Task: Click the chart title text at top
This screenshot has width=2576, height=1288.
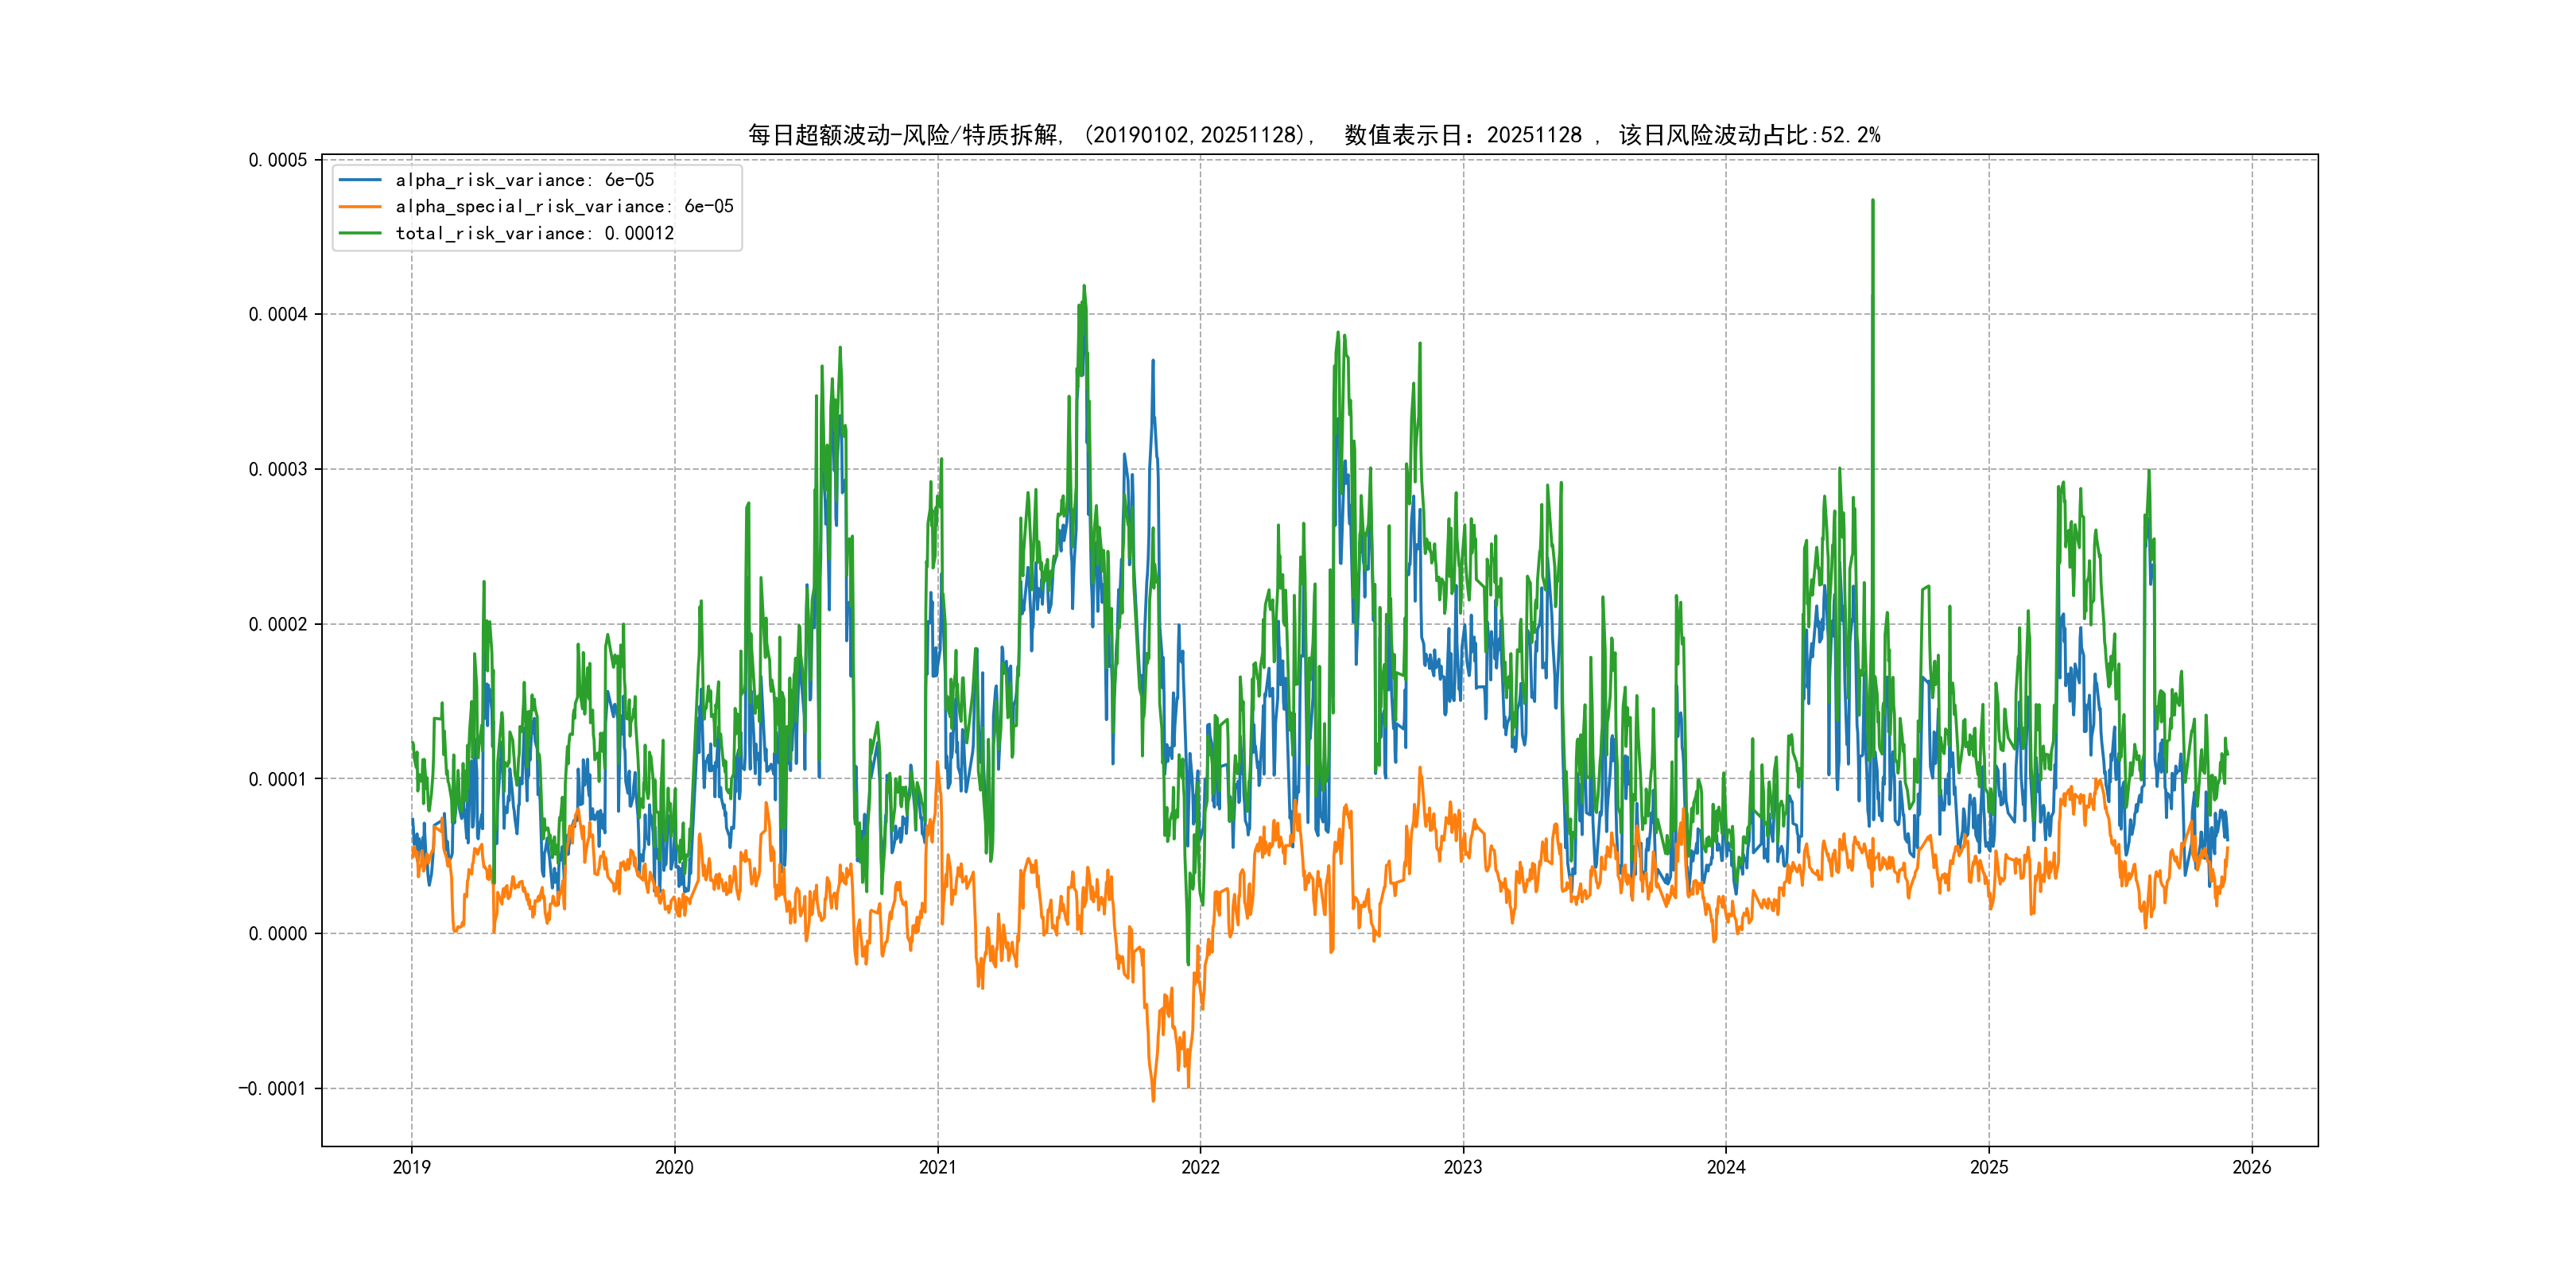Action: [x=1313, y=135]
